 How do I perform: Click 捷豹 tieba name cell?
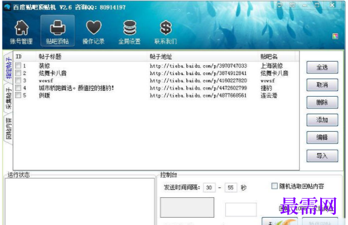[x=266, y=88]
